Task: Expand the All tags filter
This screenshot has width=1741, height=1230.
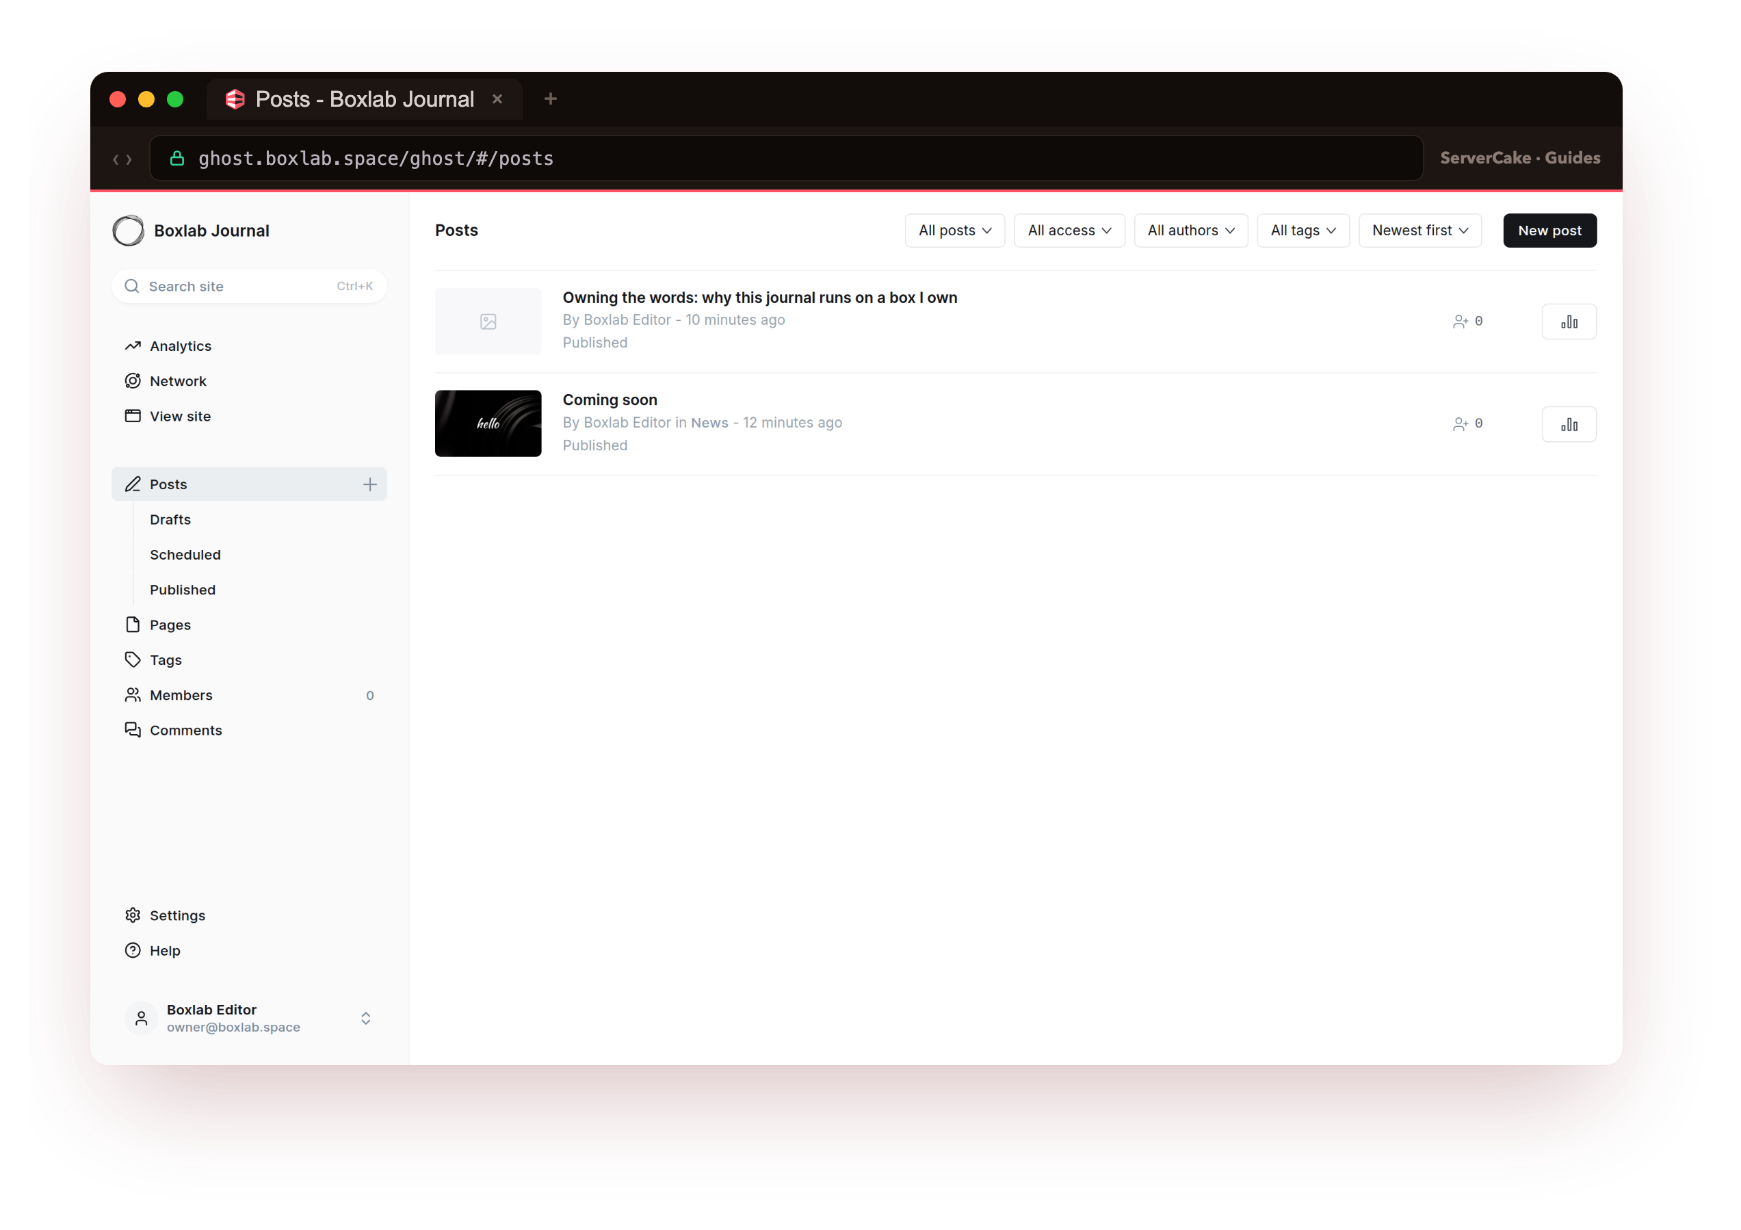Action: click(1303, 231)
